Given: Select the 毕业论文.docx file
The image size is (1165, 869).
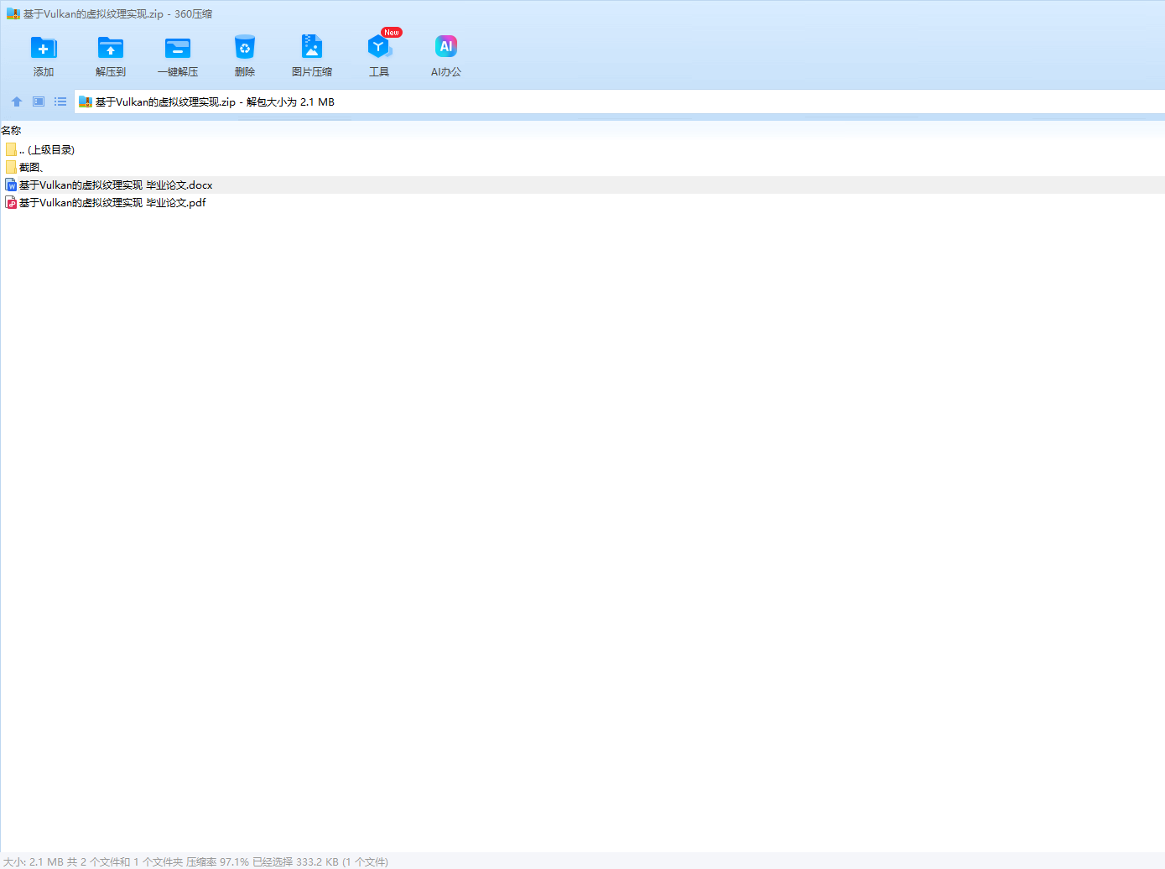Looking at the screenshot, I should pos(582,185).
